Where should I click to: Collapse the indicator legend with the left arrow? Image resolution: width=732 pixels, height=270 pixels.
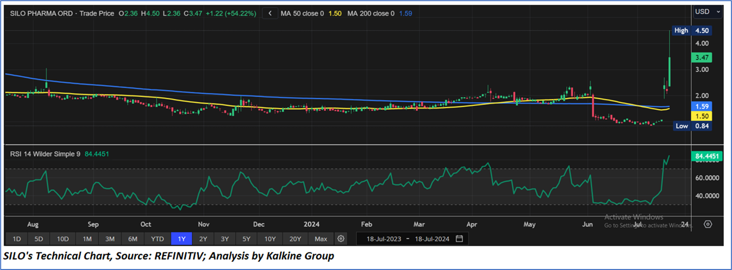270,14
